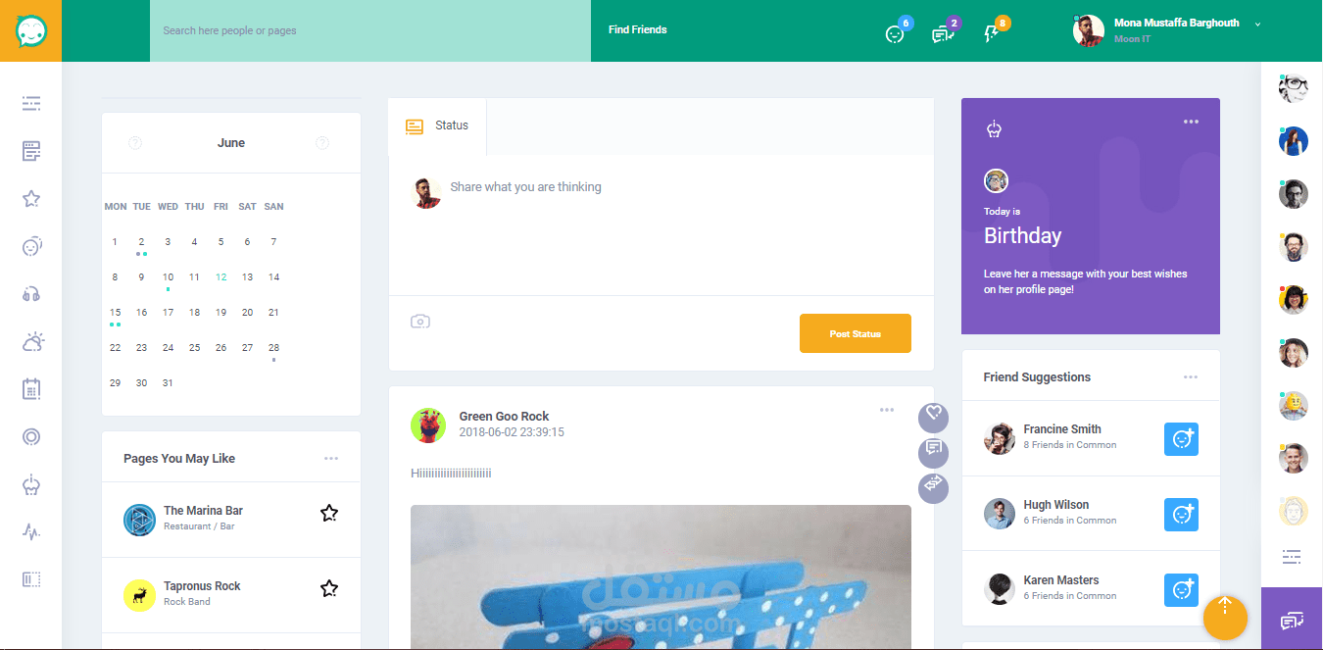Open Find Friends menu item
Image resolution: width=1323 pixels, height=650 pixels.
click(638, 30)
